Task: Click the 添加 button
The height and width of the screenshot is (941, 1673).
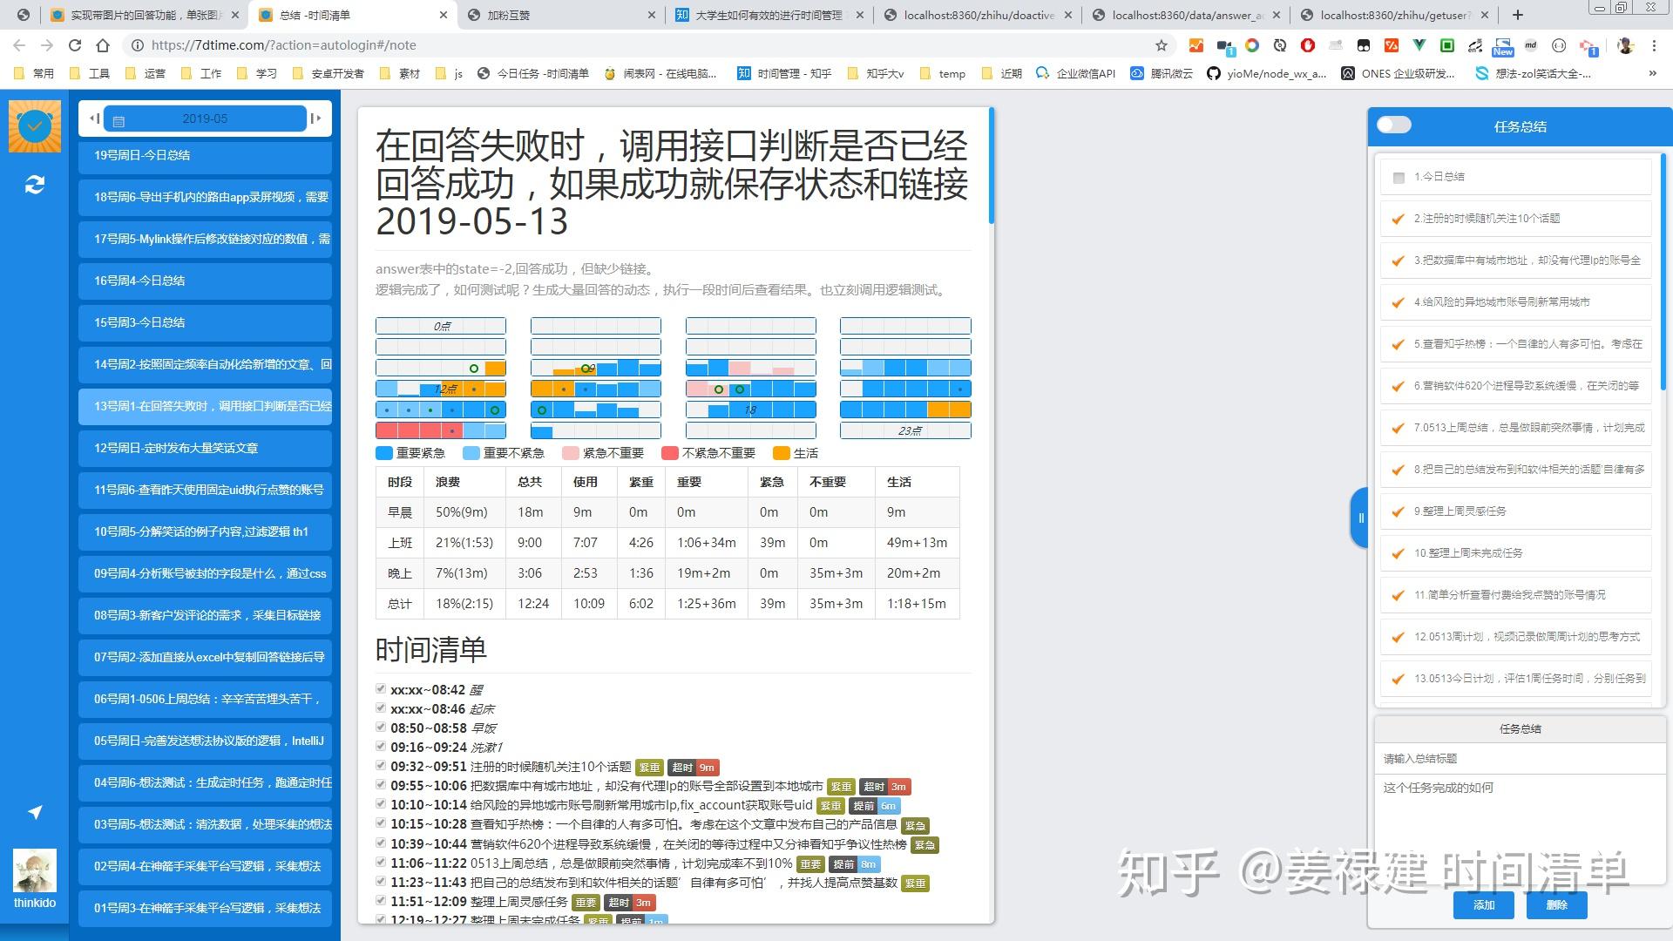Action: coord(1483,905)
